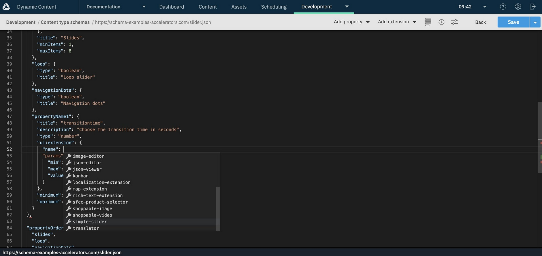
Task: Go to the Scheduling tab
Action: pos(274,7)
